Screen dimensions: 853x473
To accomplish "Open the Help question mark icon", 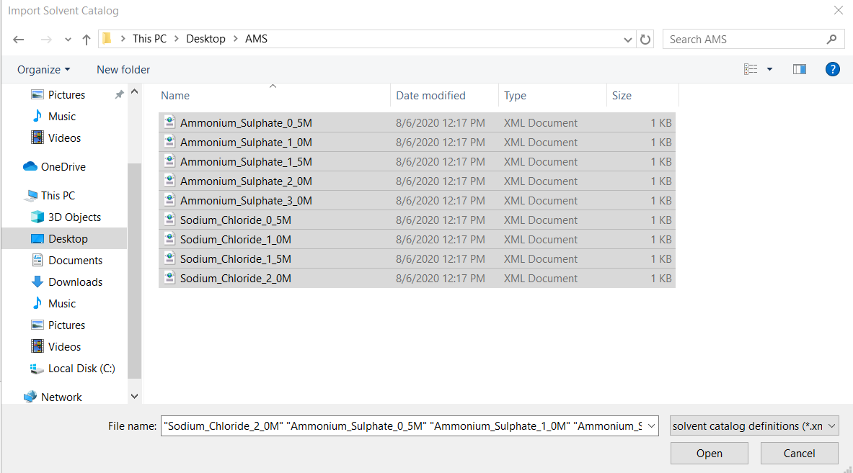I will coord(832,69).
